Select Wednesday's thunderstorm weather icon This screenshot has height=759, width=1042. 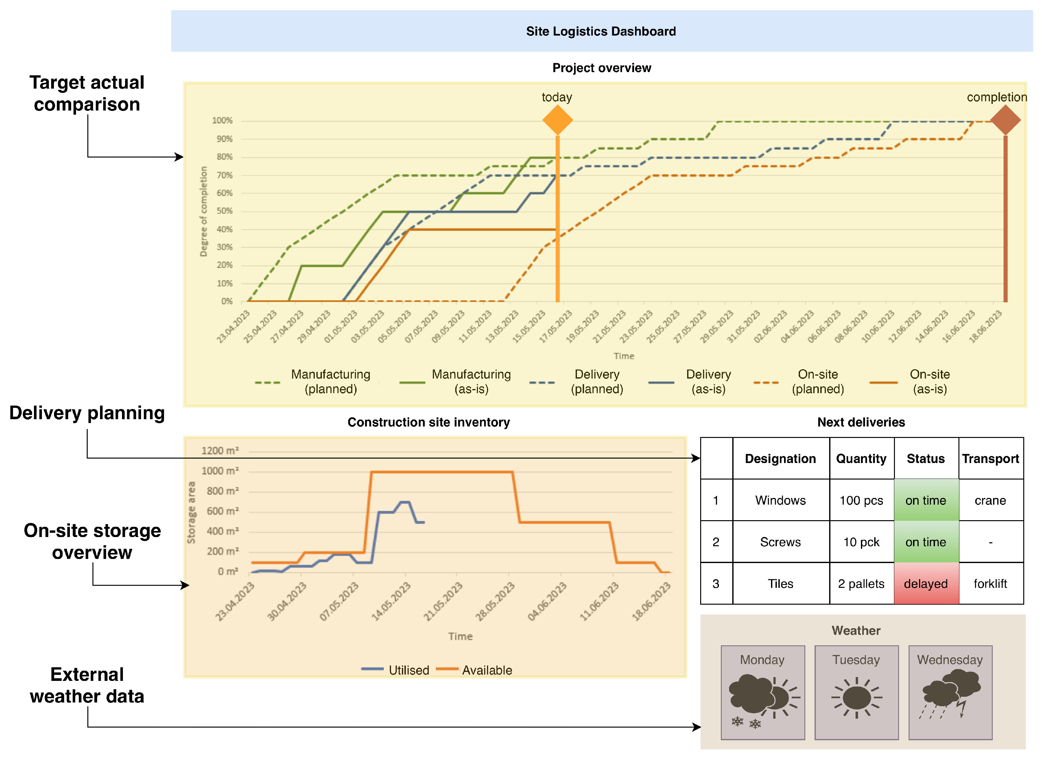[x=950, y=695]
